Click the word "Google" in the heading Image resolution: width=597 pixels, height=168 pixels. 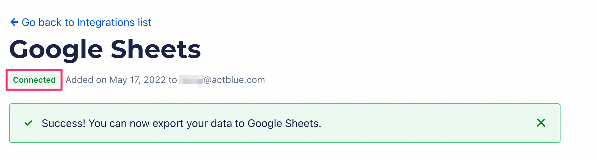pos(56,49)
